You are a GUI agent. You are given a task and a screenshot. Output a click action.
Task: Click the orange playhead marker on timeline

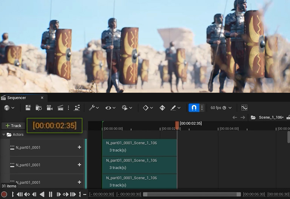point(177,124)
